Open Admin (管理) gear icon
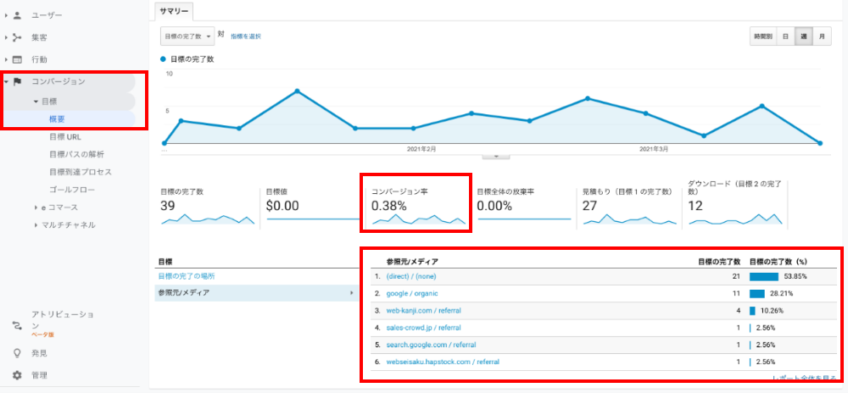The image size is (848, 393). [x=17, y=375]
